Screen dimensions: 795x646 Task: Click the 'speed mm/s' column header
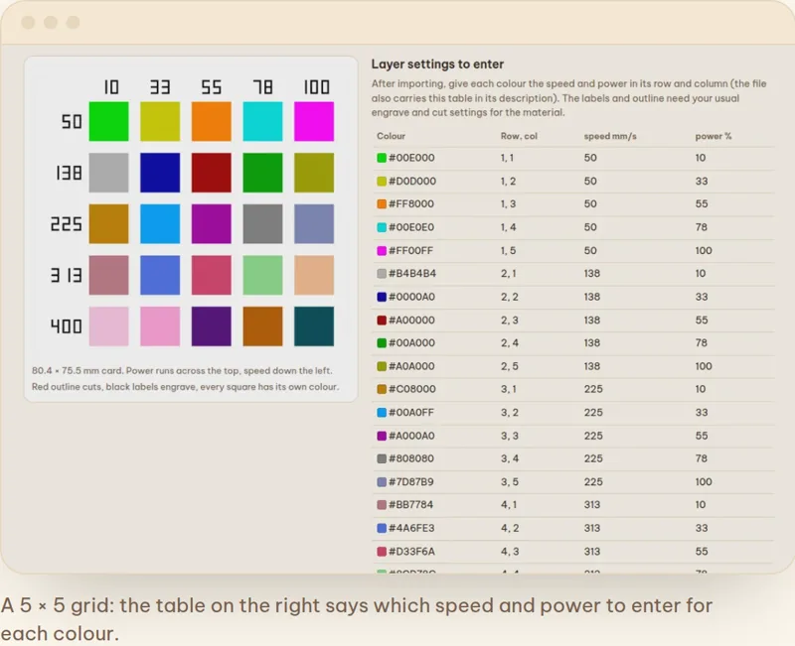point(610,136)
